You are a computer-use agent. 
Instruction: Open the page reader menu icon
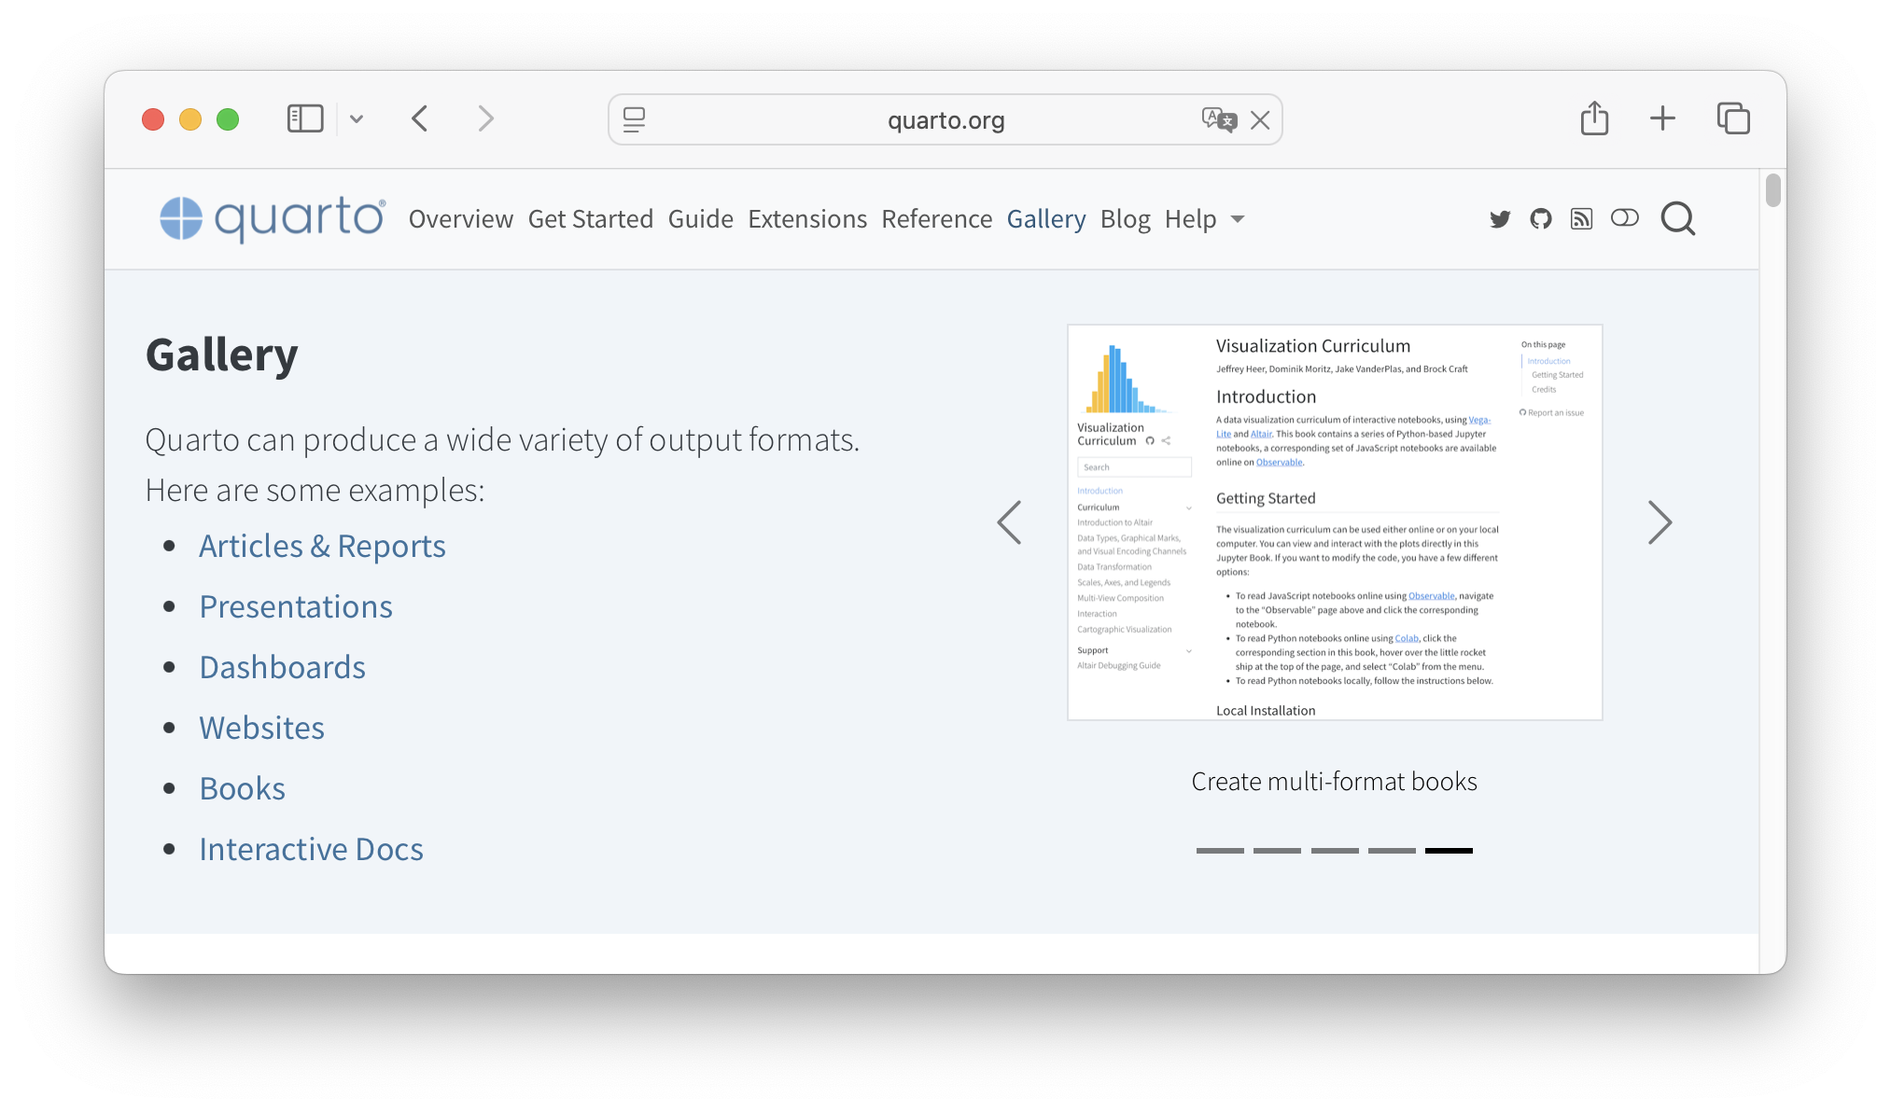635,119
